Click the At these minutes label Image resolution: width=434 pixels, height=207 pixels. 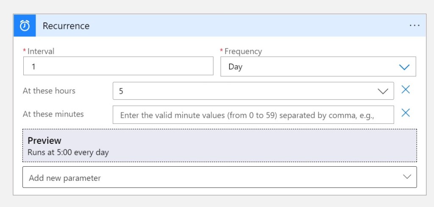[x=53, y=114]
